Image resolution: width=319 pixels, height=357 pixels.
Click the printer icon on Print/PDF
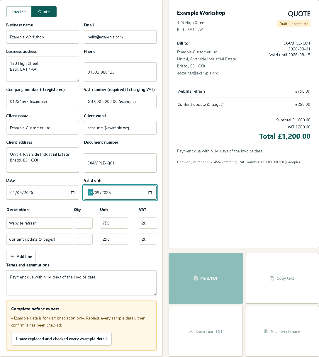coord(196,278)
